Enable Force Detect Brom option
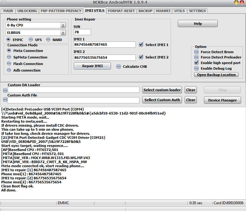Viewport: 246px width, 211px height. (196, 52)
